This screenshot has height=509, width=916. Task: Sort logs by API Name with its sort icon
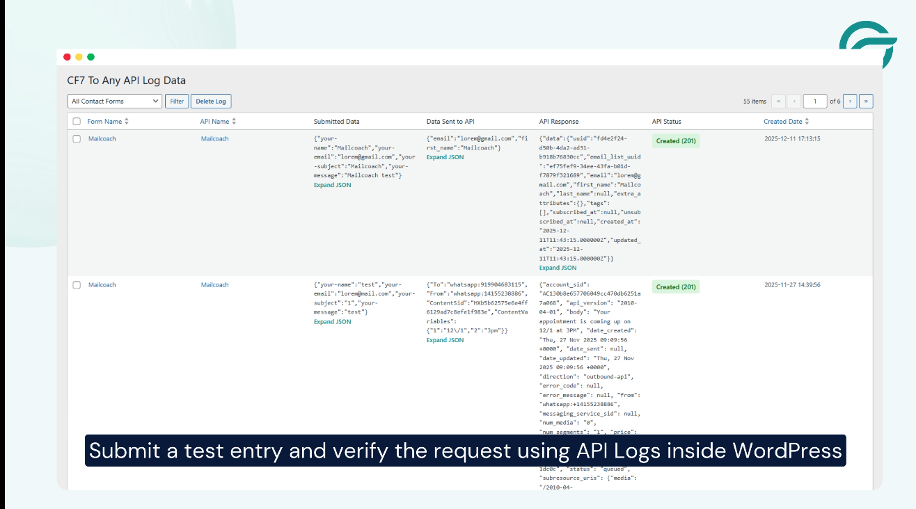tap(232, 121)
